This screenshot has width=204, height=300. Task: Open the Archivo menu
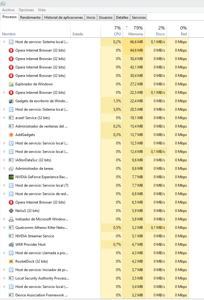pyautogui.click(x=8, y=10)
